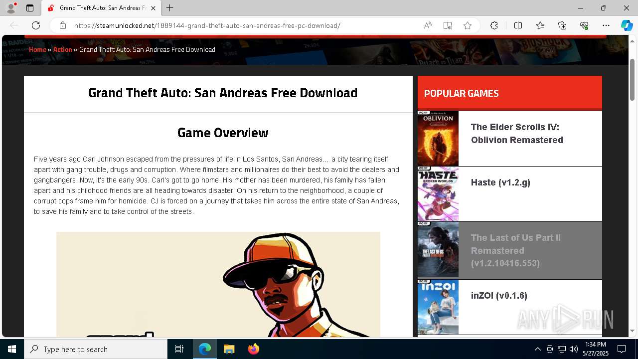Open Browser essentials icon
The height and width of the screenshot is (359, 638).
point(584,25)
